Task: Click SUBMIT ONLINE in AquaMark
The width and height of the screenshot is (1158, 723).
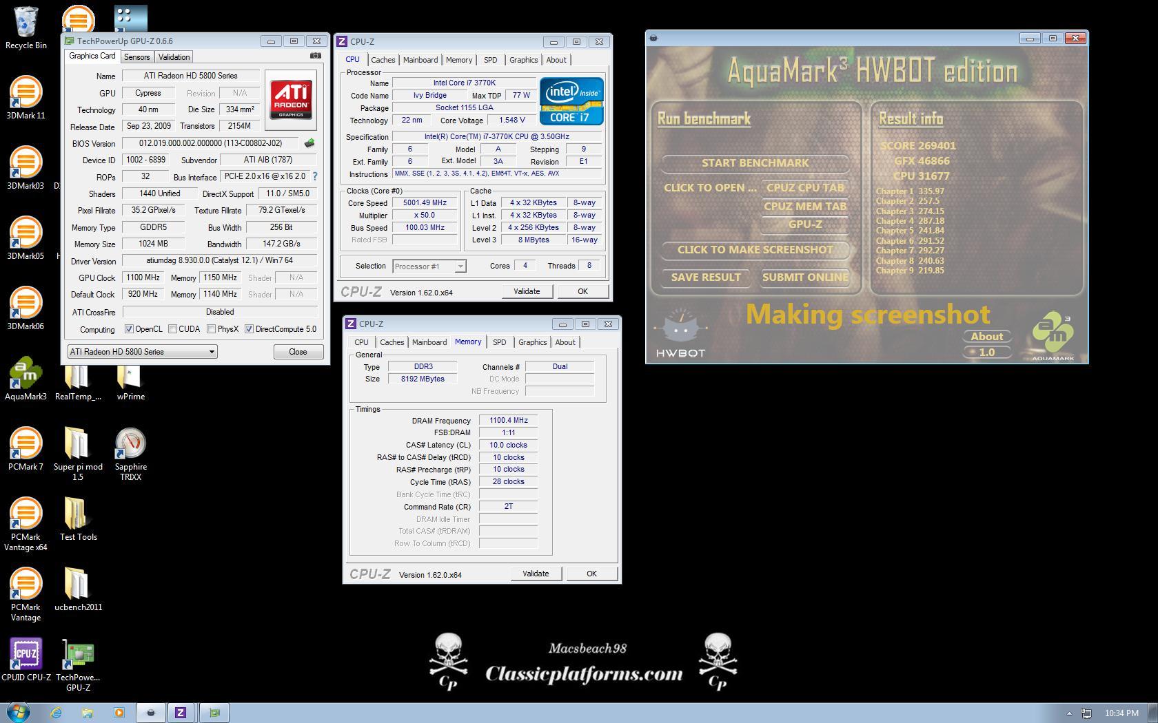Action: coord(805,277)
